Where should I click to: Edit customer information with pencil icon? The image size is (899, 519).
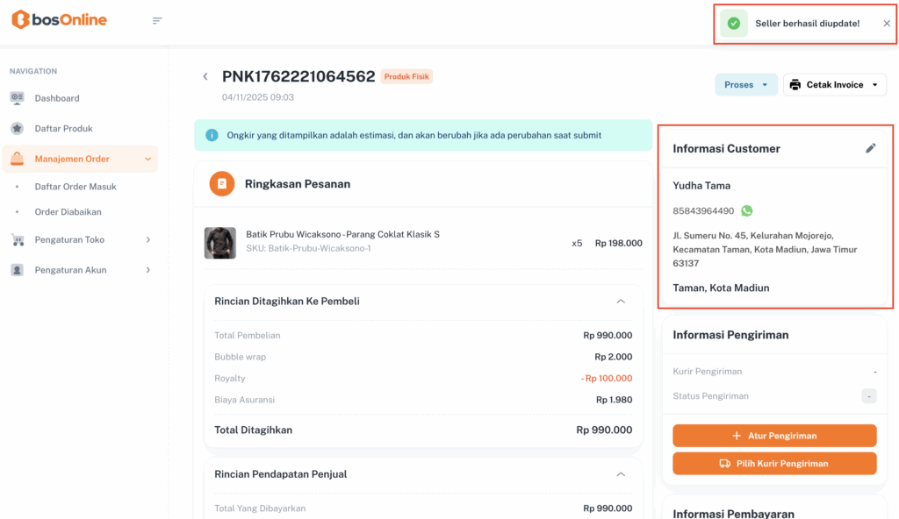(x=870, y=148)
